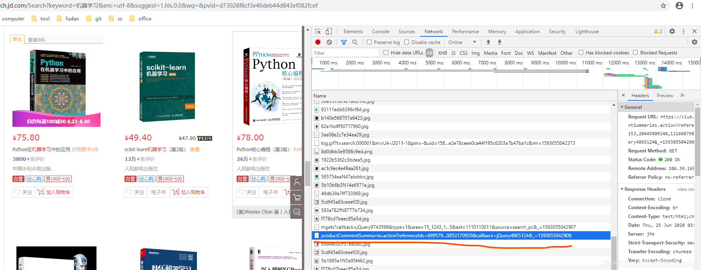Open DevTools three-dot menu
The height and width of the screenshot is (270, 701).
pyautogui.click(x=683, y=31)
